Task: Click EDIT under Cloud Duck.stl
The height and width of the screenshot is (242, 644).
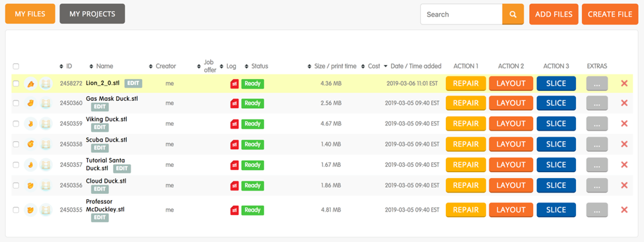Action: [100, 189]
